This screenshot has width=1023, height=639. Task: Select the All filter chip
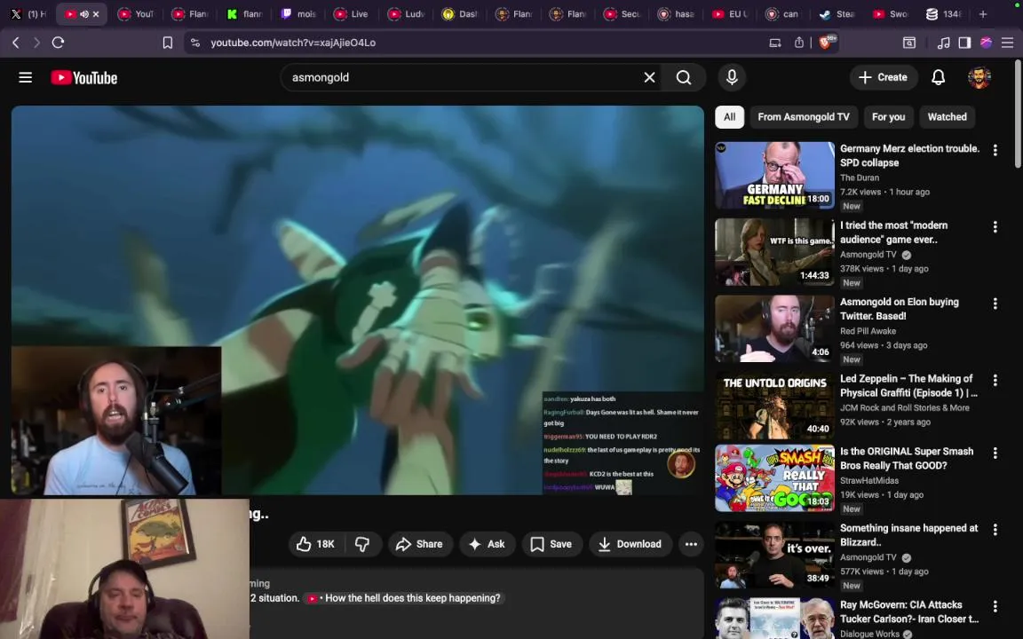click(x=729, y=117)
